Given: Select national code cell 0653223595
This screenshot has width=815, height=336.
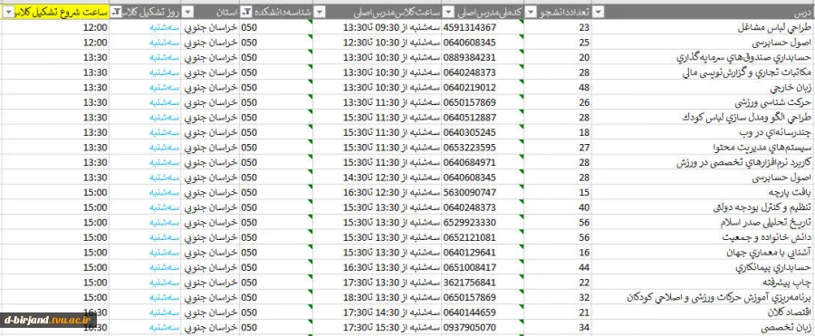Looking at the screenshot, I should [483, 148].
